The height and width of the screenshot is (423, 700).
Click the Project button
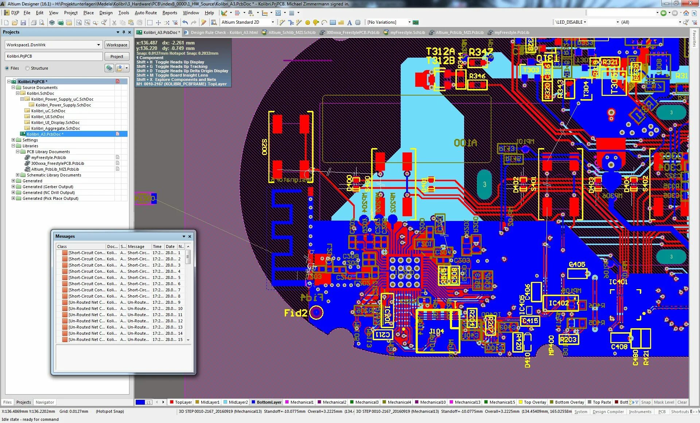click(x=117, y=57)
